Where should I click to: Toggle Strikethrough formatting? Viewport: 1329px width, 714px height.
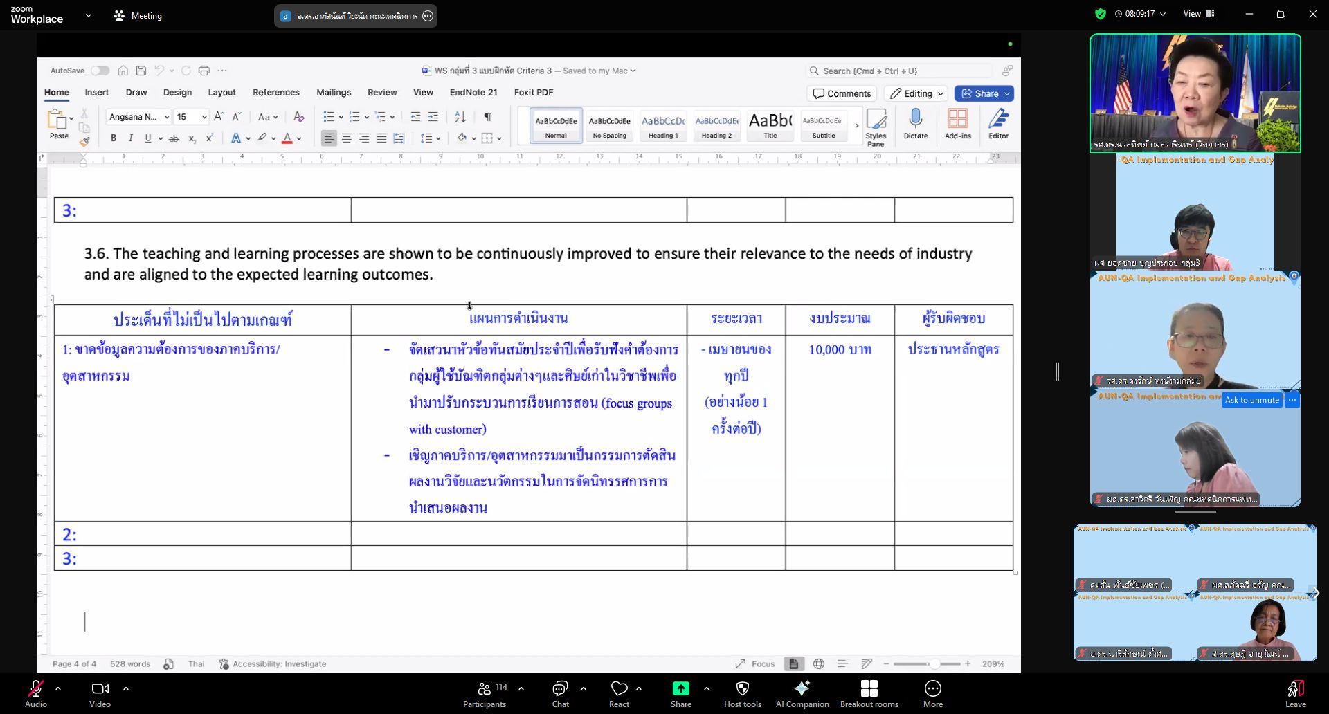(x=174, y=138)
